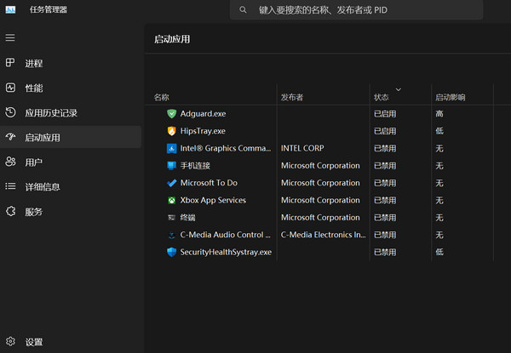This screenshot has width=511, height=353.
Task: Click the C-Media Audio Control icon
Action: (171, 235)
